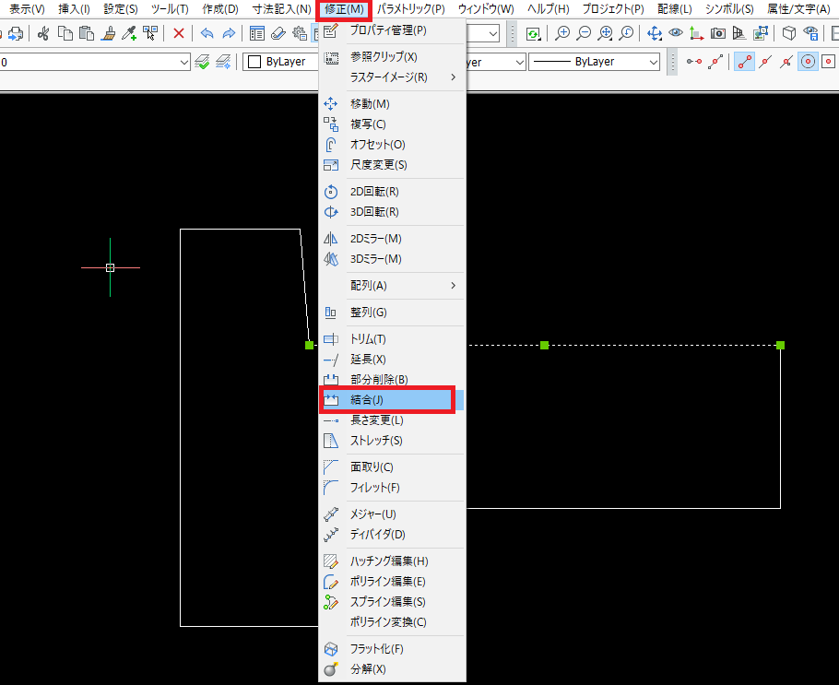
Task: Toggle the node point snap in square
Action: pos(829,62)
